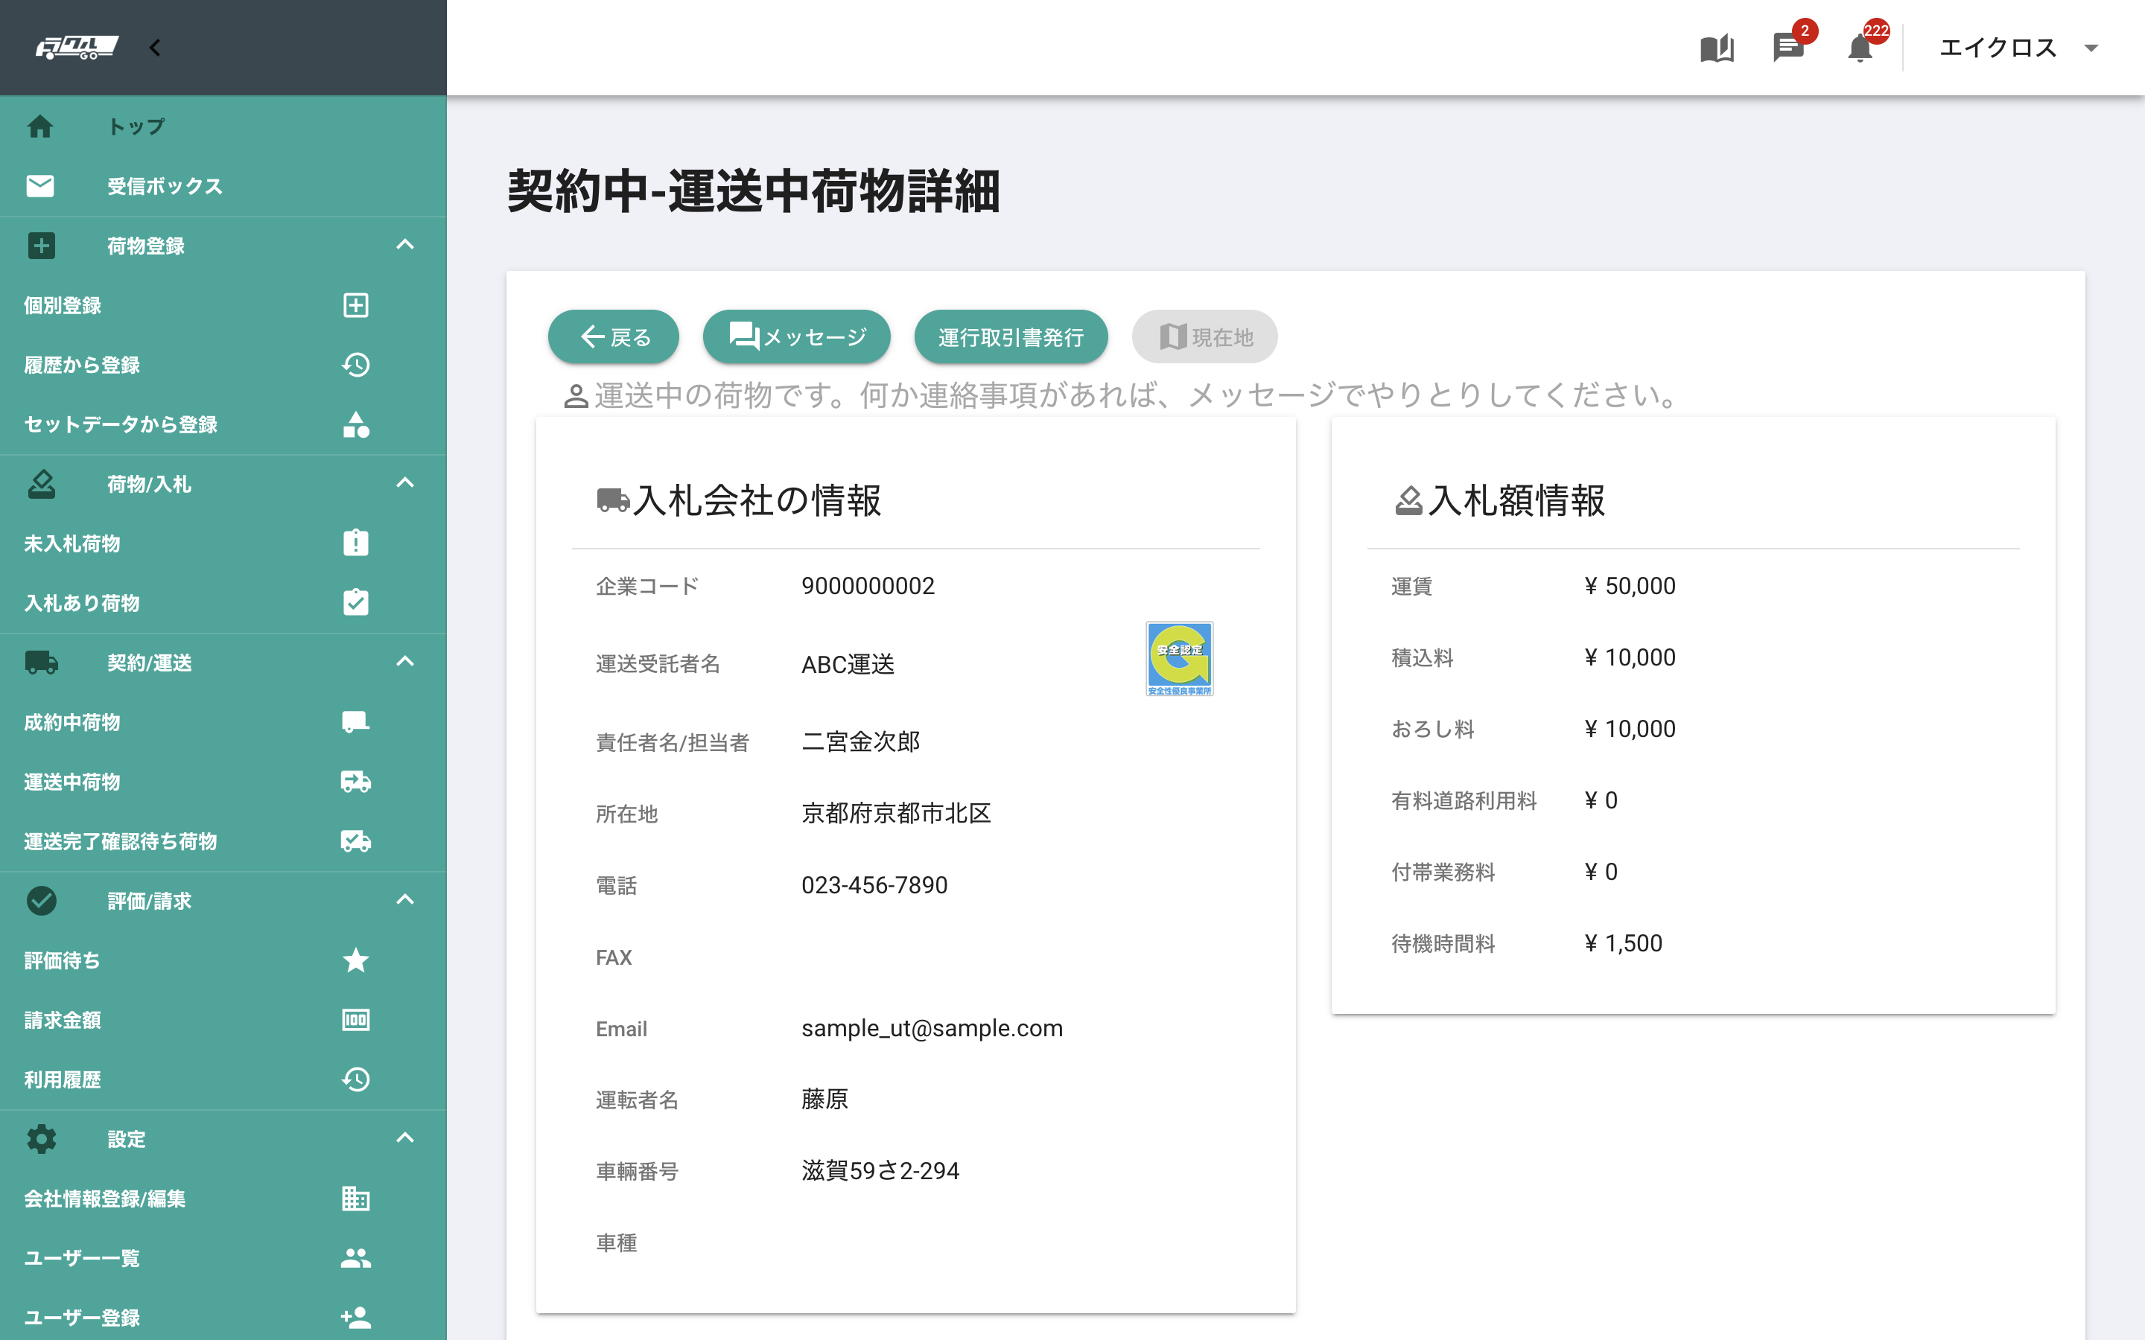Collapse the sidebar with the chevron arrow
The width and height of the screenshot is (2145, 1340).
(155, 48)
